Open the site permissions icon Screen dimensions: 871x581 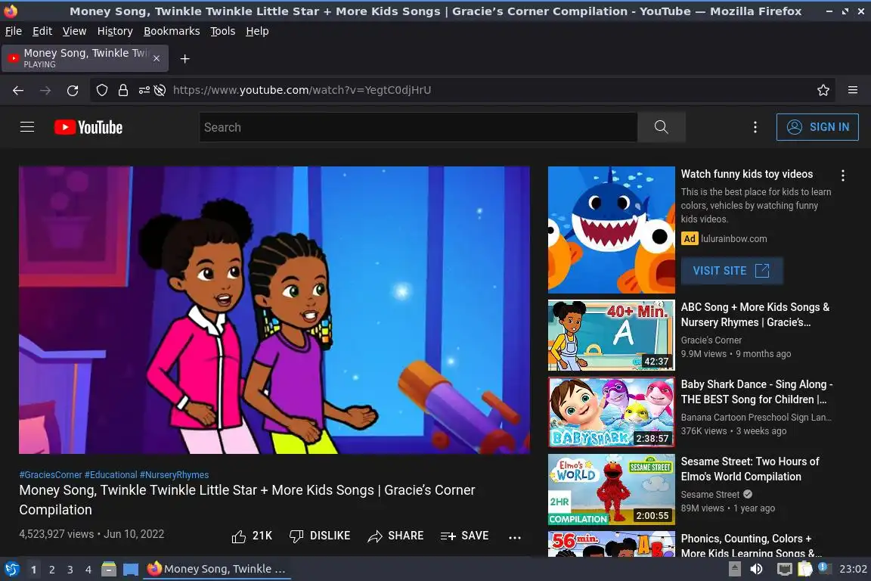point(144,90)
